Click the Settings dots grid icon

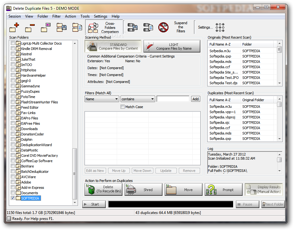click(220, 27)
